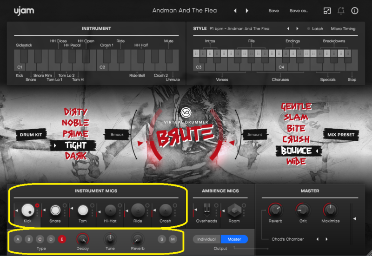Choose the Bounce mix preset
The height and width of the screenshot is (256, 372).
coord(299,151)
